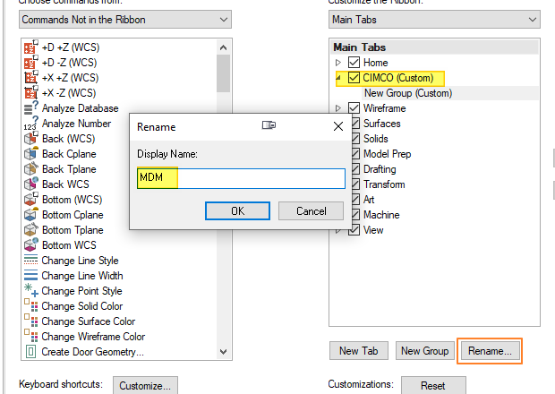Screen dimensions: 555x394
Task: Click Cancel in Rename dialog
Action: point(312,211)
